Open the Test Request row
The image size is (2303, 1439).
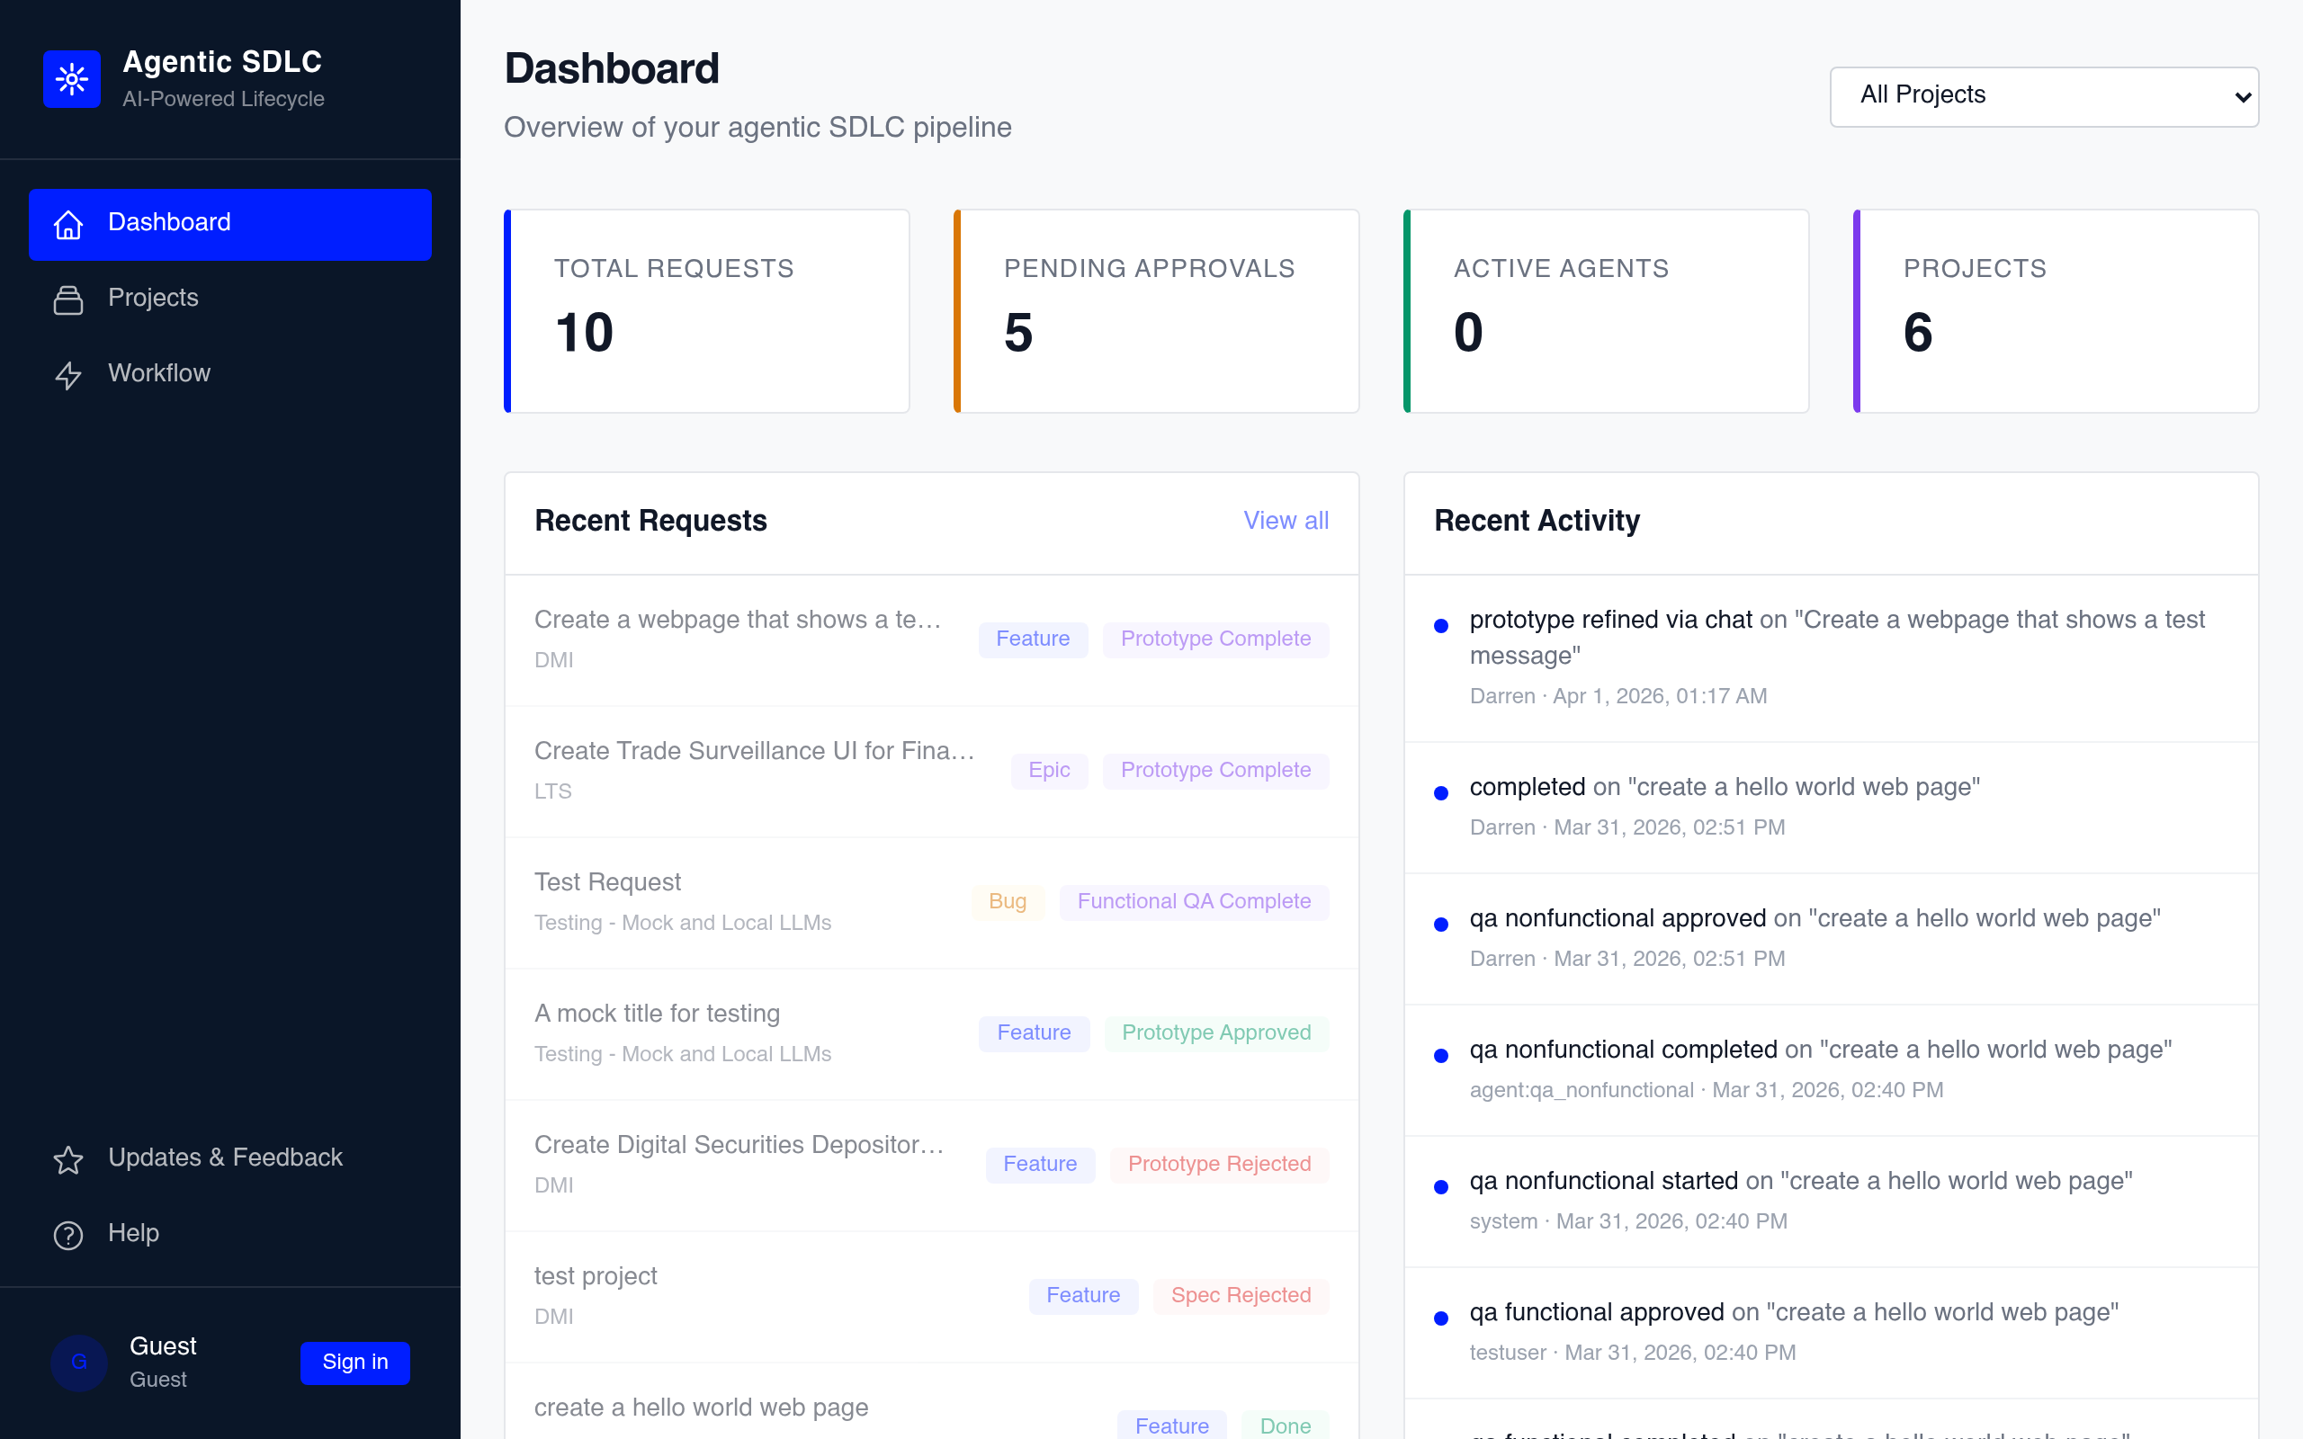(607, 882)
